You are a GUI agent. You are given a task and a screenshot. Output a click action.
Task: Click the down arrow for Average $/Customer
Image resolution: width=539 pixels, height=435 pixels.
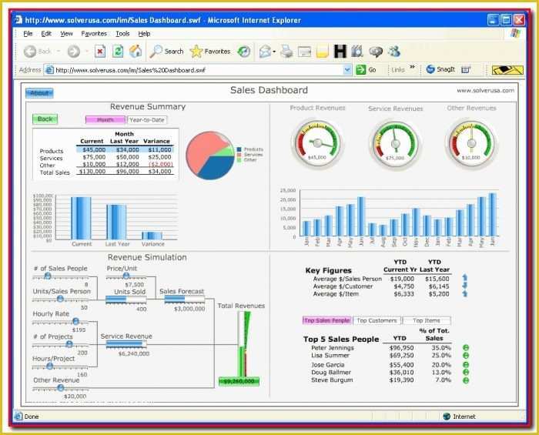coord(465,286)
